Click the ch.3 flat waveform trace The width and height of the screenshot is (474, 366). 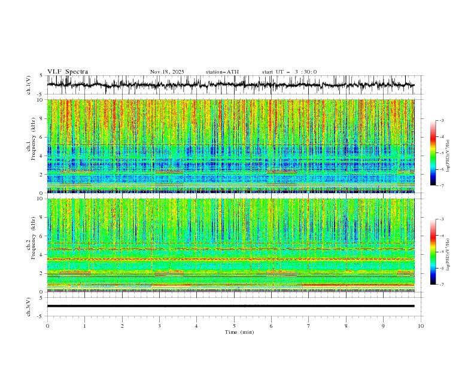pyautogui.click(x=231, y=306)
